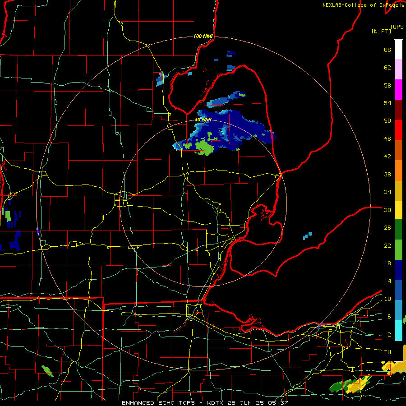Select the light green color scale swatch
Screen dimensions: 406x406
point(398,250)
